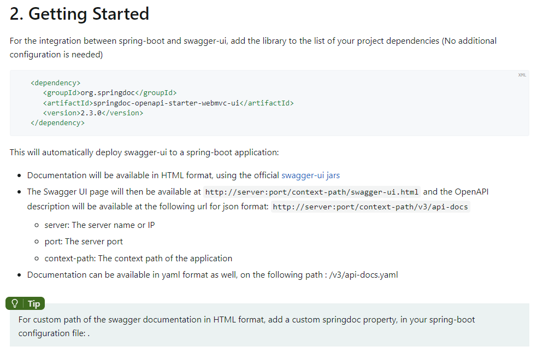Click 'server: The server name or IP'
Image resolution: width=543 pixels, height=358 pixels.
click(99, 225)
